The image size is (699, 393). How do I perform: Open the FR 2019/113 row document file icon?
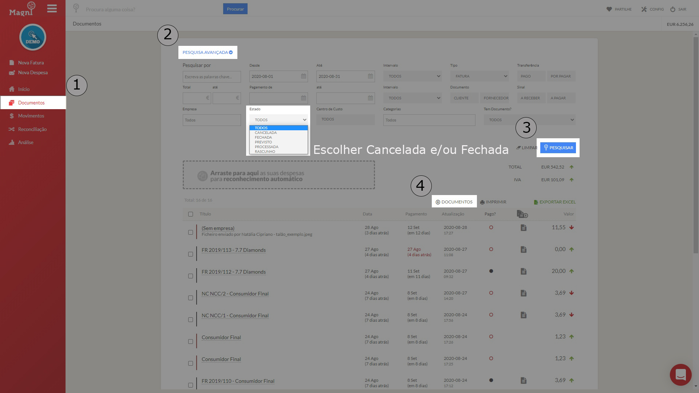click(524, 250)
